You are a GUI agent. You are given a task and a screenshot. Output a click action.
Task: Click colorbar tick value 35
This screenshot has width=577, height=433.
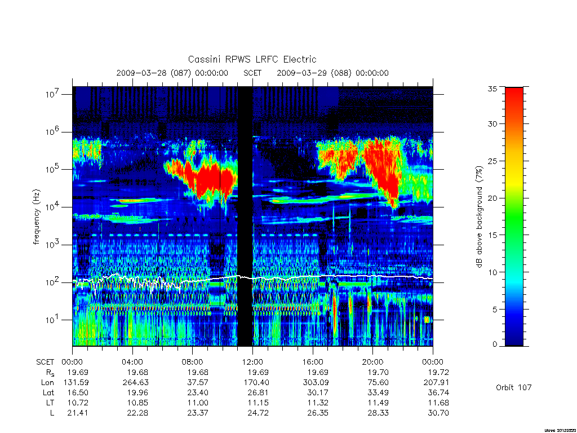point(492,89)
